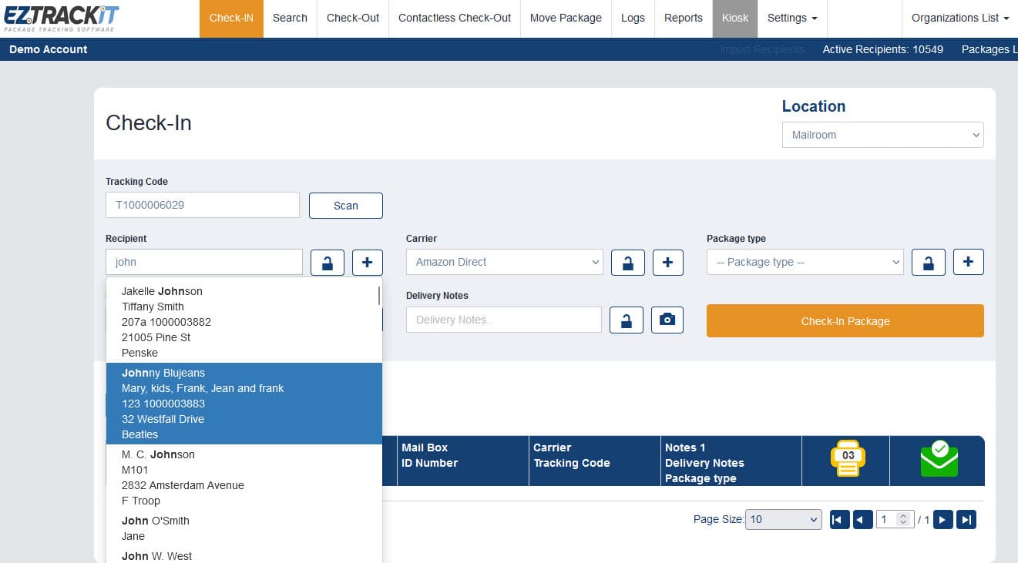This screenshot has height=563, width=1018.
Task: Expand the Carrier dropdown set to Amazon Direct
Action: [x=504, y=263]
